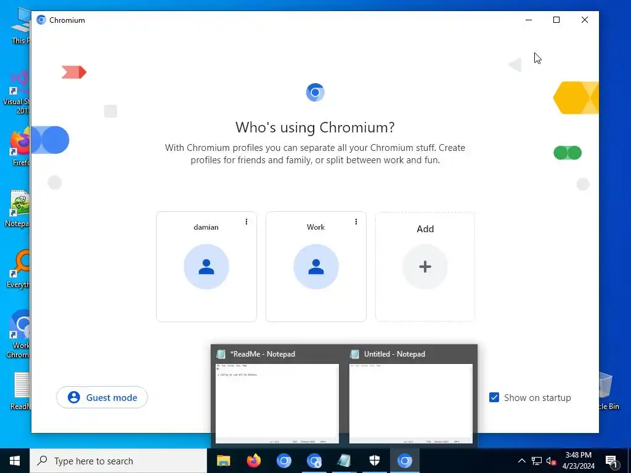Click the active Chromium taskbar icon
This screenshot has height=473, width=631.
click(x=404, y=461)
